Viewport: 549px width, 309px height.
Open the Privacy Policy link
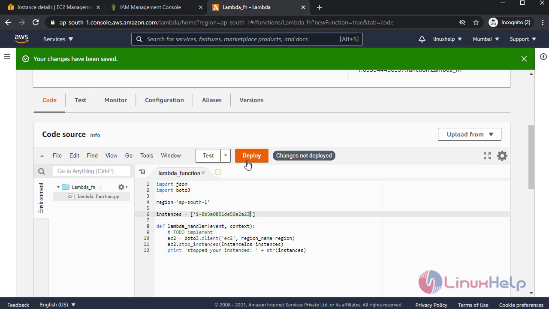[x=431, y=305]
